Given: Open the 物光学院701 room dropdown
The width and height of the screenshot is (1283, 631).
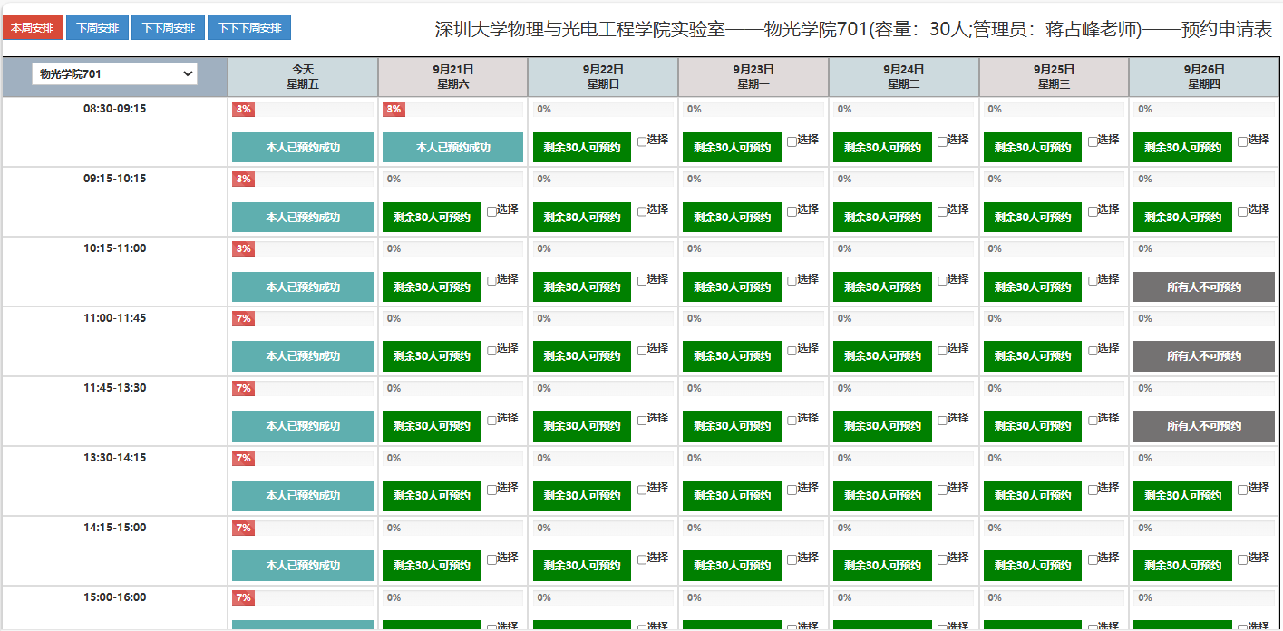Looking at the screenshot, I should click(x=114, y=74).
